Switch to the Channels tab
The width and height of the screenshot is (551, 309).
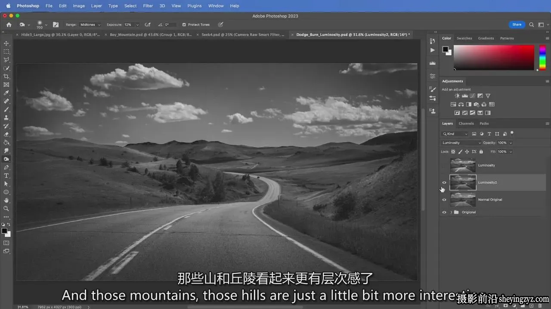466,124
